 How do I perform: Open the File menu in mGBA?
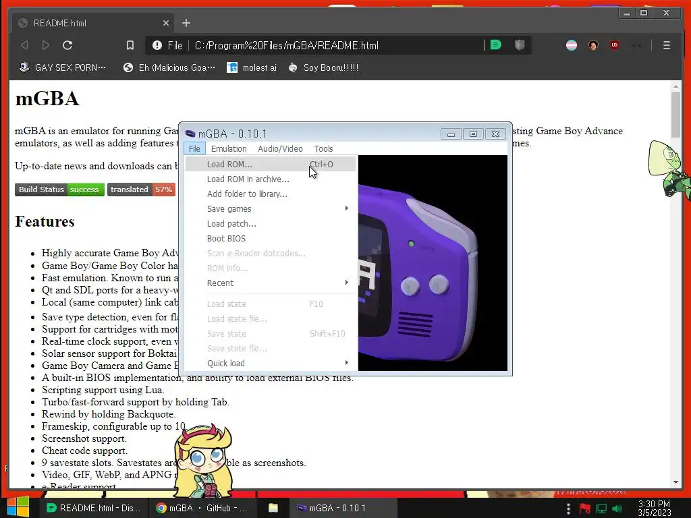(194, 148)
